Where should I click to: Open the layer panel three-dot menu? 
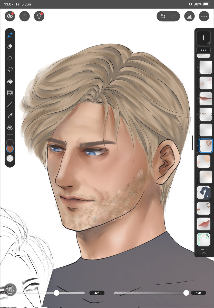click(x=203, y=50)
